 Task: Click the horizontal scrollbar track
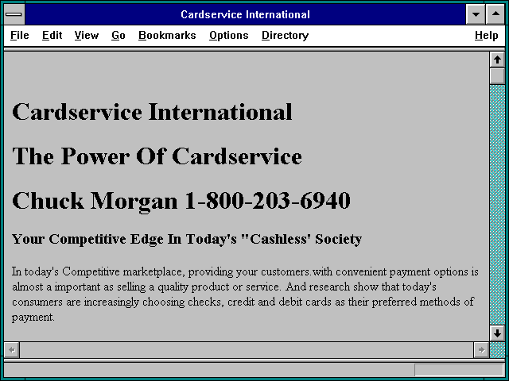(247, 350)
